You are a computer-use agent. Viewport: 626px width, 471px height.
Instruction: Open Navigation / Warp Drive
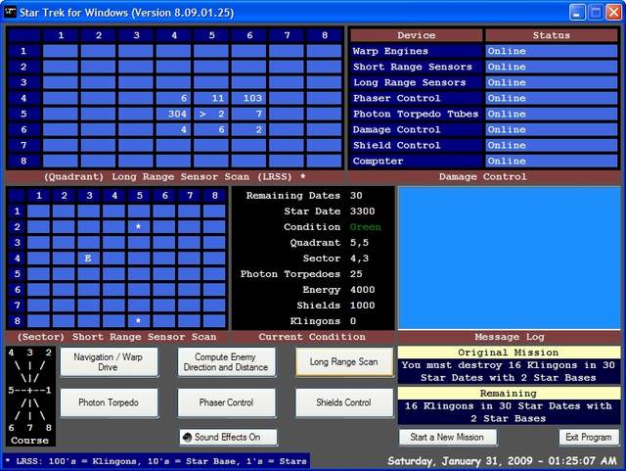coord(109,362)
